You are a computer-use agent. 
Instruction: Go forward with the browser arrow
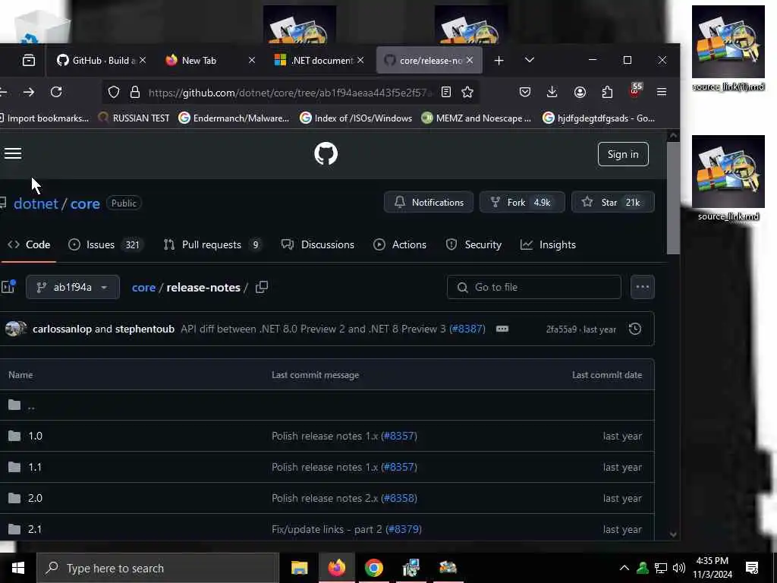point(29,92)
